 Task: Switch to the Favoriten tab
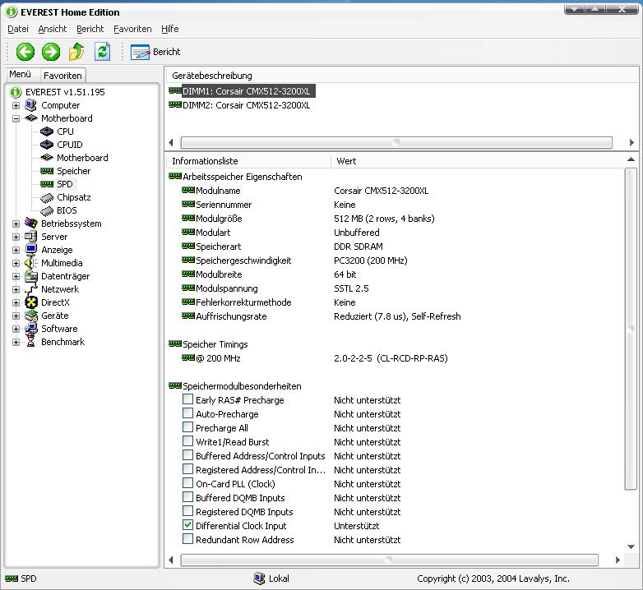[62, 76]
